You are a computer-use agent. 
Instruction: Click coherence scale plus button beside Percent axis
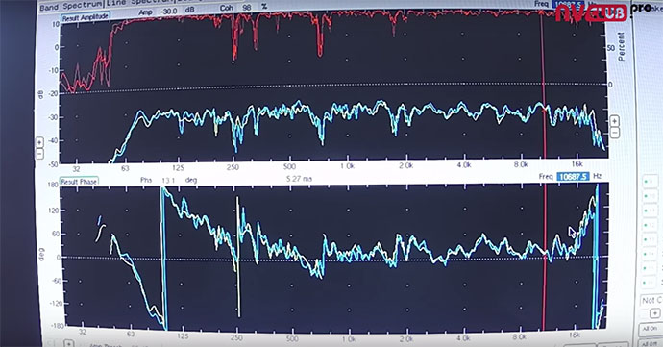(614, 121)
